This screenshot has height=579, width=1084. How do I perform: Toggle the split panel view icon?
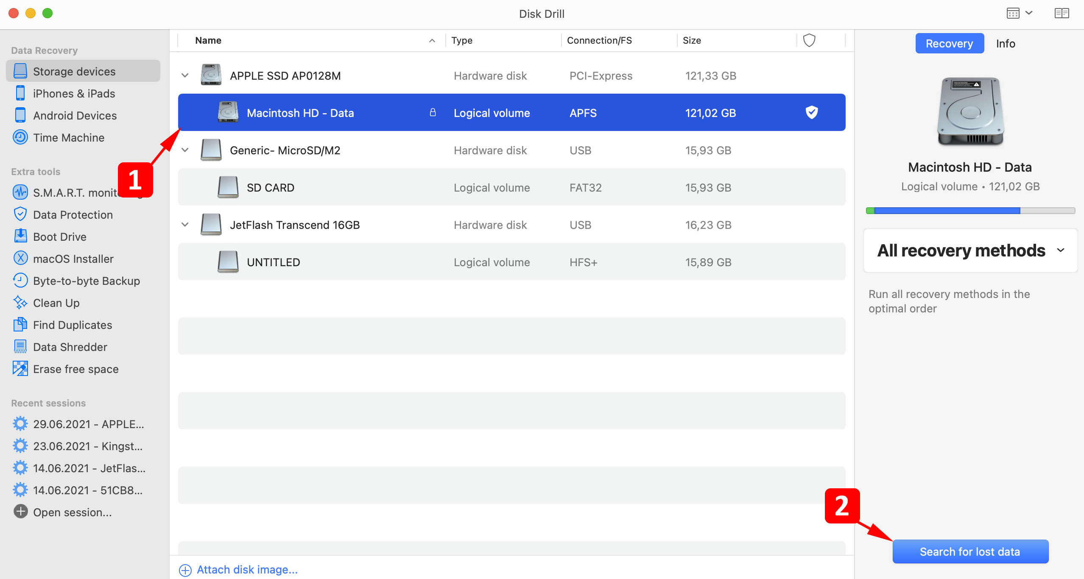(x=1062, y=13)
